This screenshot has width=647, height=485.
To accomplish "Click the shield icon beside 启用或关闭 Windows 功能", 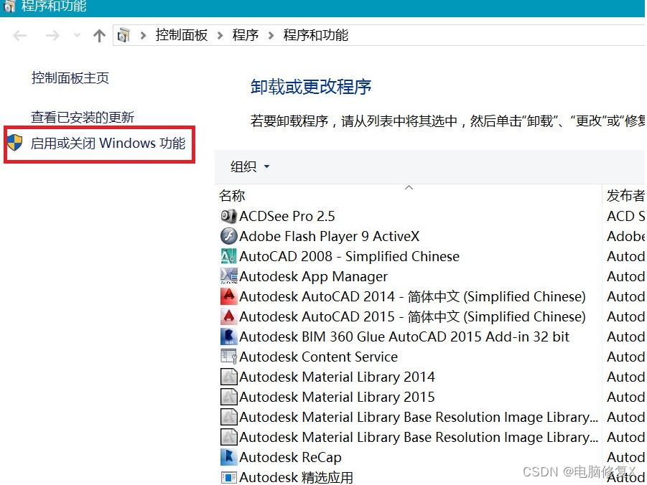I will point(15,143).
